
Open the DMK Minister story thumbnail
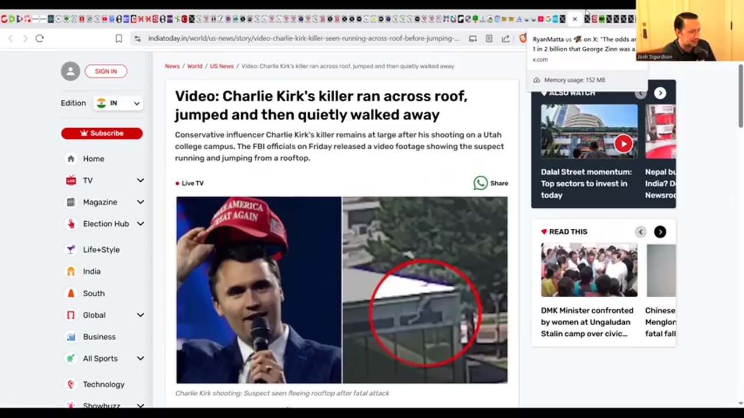pos(589,270)
